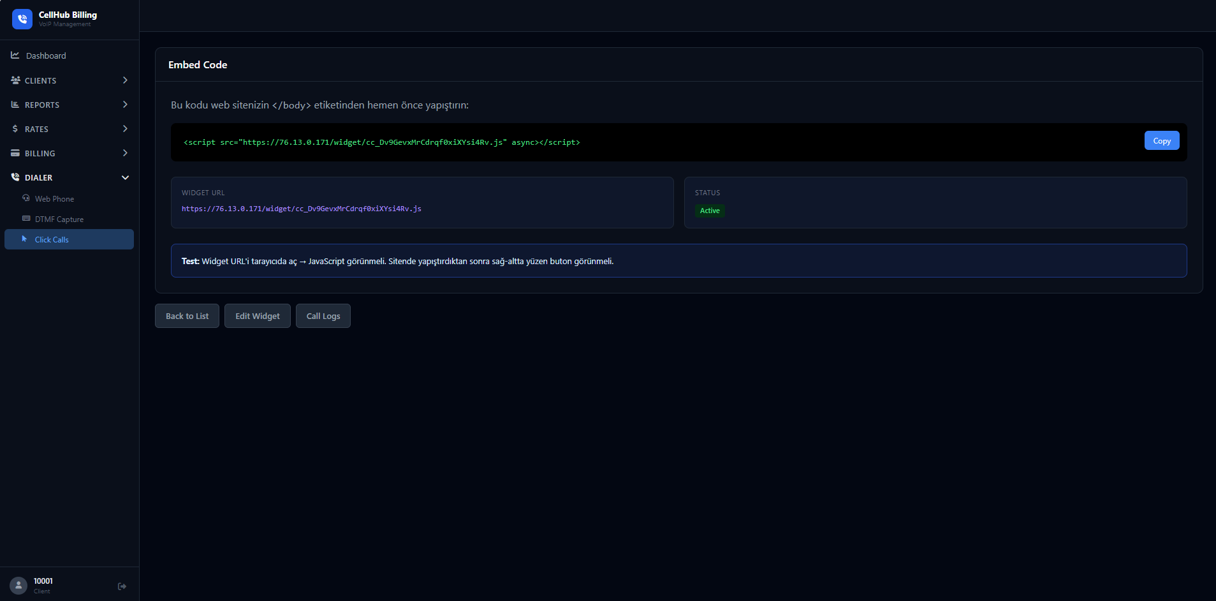Open the DTMF Capture submenu item
Screen dimensions: 1216x601
(70, 219)
